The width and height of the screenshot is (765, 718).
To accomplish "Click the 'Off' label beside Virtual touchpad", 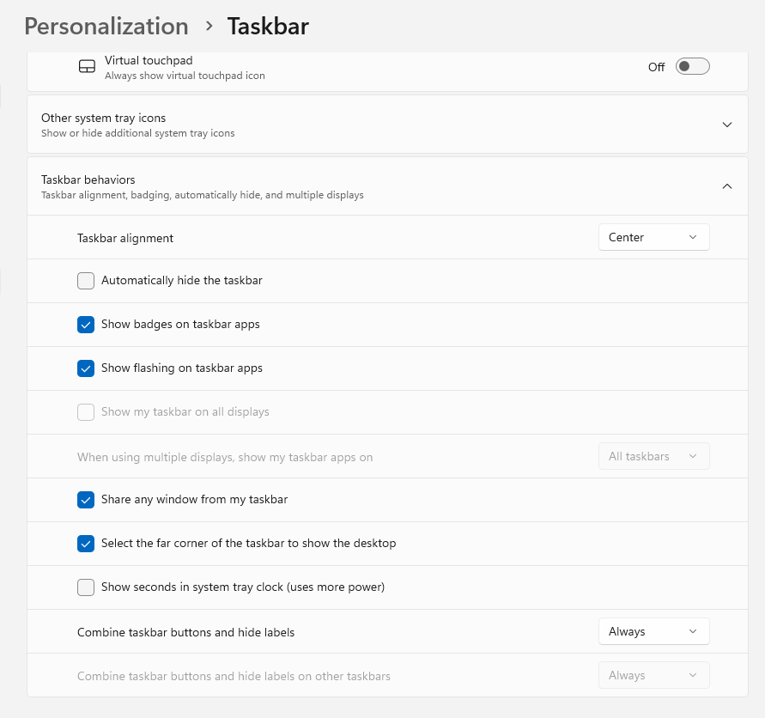I will click(x=656, y=67).
